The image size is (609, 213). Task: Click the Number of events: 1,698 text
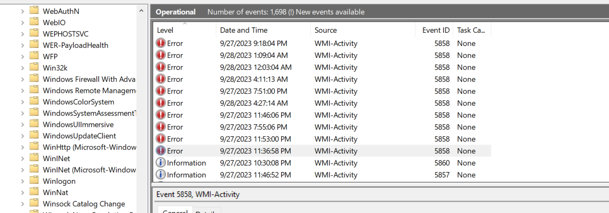[247, 12]
